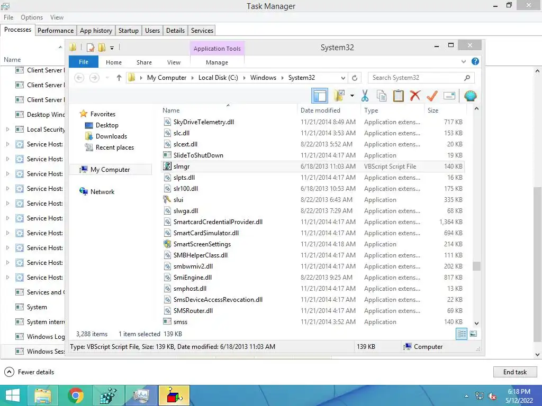Open the Manage ribbon tab
Image resolution: width=542 pixels, height=406 pixels.
point(217,62)
